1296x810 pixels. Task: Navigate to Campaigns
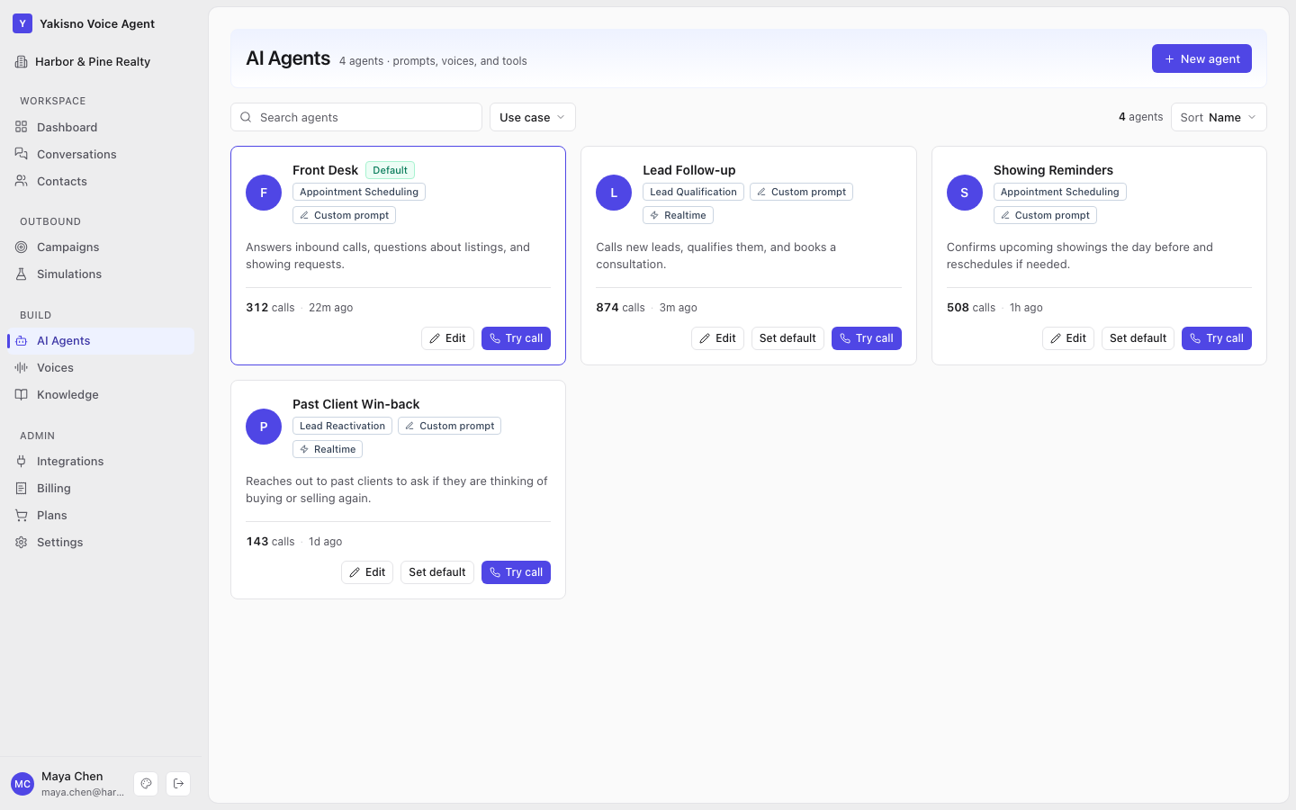click(101, 247)
